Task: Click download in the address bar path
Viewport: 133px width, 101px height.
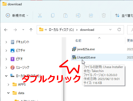Action: click(x=87, y=30)
